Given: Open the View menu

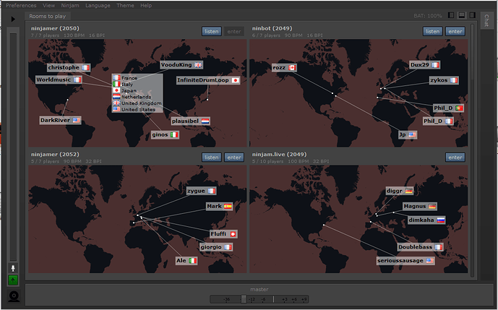Looking at the screenshot, I should click(x=48, y=5).
